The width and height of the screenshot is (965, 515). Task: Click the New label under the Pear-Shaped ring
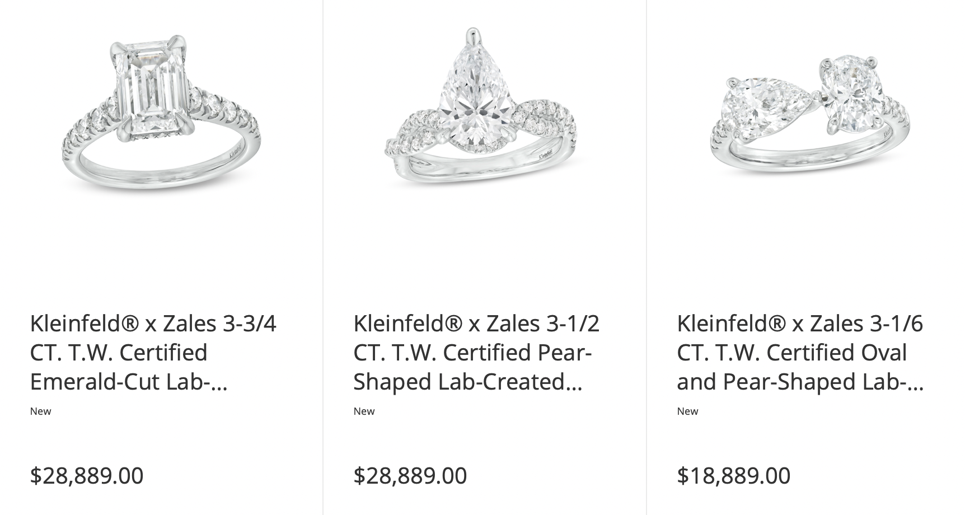click(364, 411)
